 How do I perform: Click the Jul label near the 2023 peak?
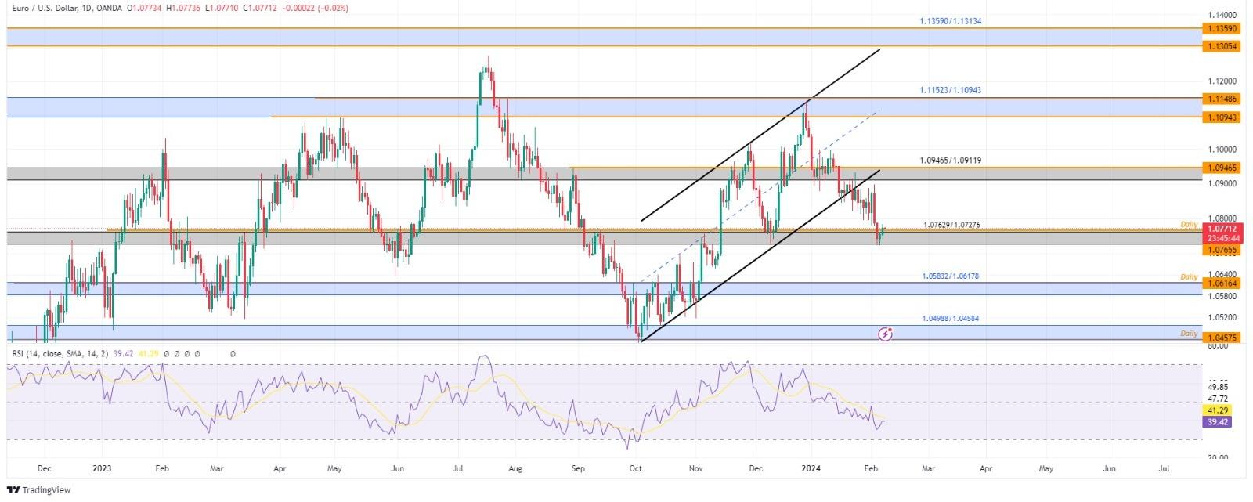(457, 468)
